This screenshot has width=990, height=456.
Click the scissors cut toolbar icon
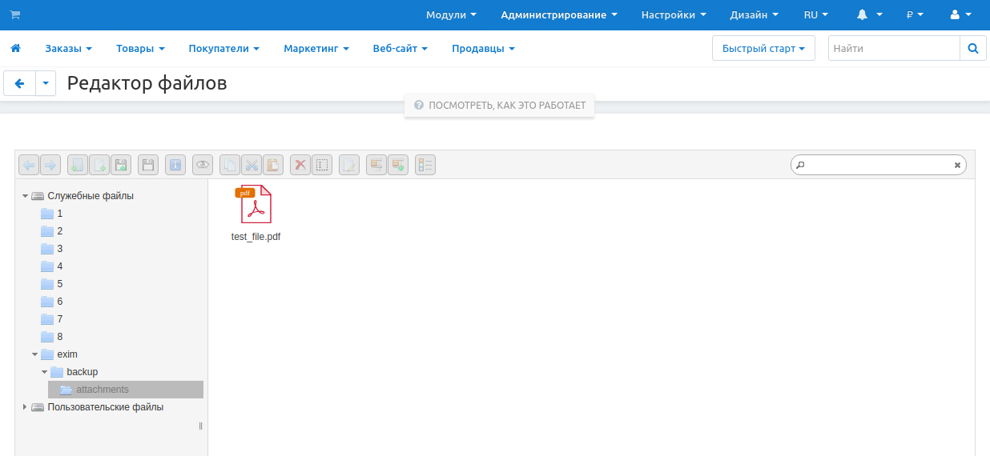252,165
